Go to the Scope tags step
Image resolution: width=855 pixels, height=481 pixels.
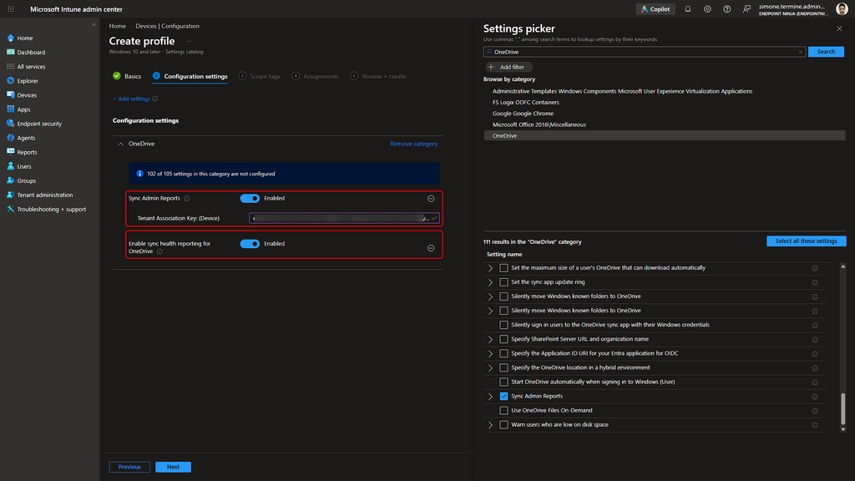(260, 76)
